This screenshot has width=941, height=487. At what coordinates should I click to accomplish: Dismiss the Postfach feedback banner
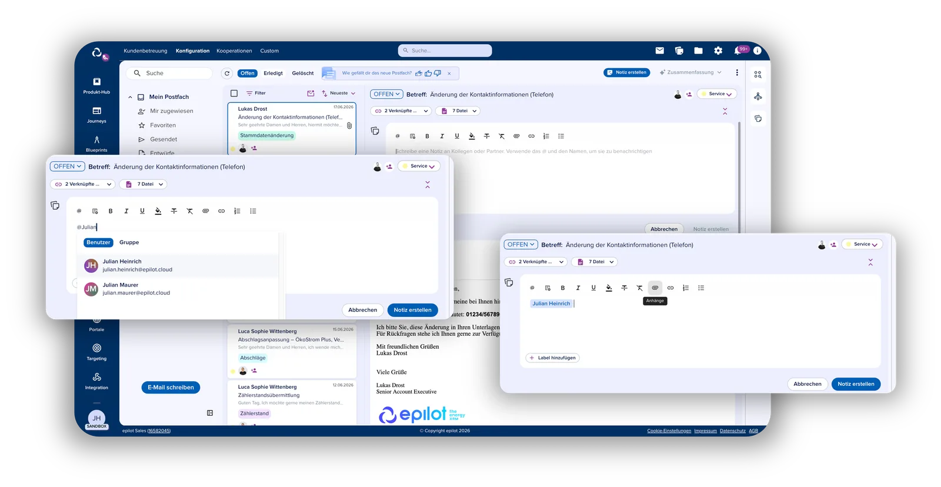[x=449, y=74]
